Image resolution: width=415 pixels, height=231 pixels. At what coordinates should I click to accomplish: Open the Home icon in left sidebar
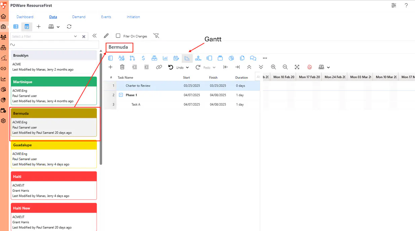click(3, 16)
